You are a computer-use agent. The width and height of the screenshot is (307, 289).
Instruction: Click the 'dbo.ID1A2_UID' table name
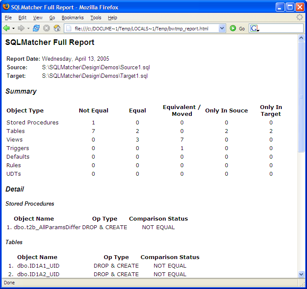tap(39, 274)
